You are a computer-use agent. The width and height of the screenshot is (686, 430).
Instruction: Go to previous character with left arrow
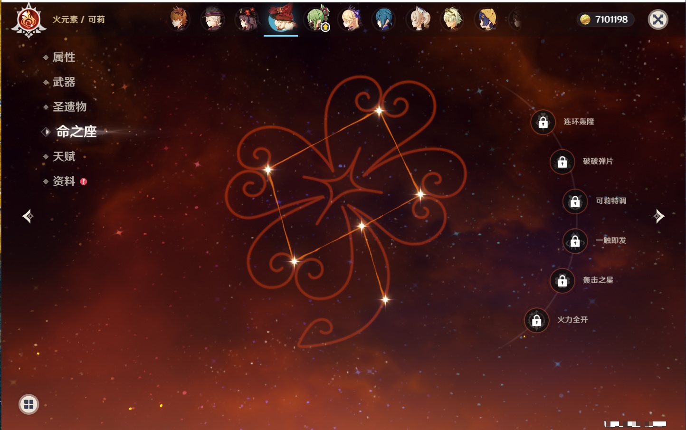point(28,216)
